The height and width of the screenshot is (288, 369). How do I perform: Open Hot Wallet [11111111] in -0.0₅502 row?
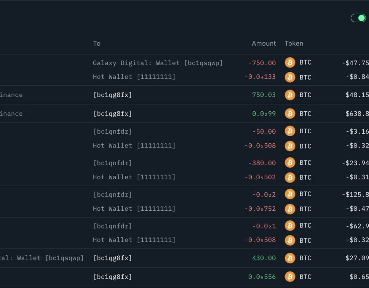pos(134,177)
